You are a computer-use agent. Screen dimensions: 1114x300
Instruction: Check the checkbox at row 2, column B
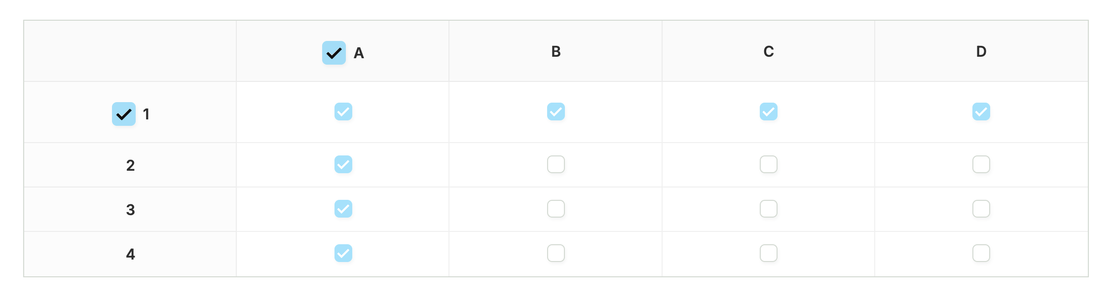tap(556, 164)
